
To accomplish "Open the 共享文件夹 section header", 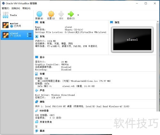I will point(46,122).
